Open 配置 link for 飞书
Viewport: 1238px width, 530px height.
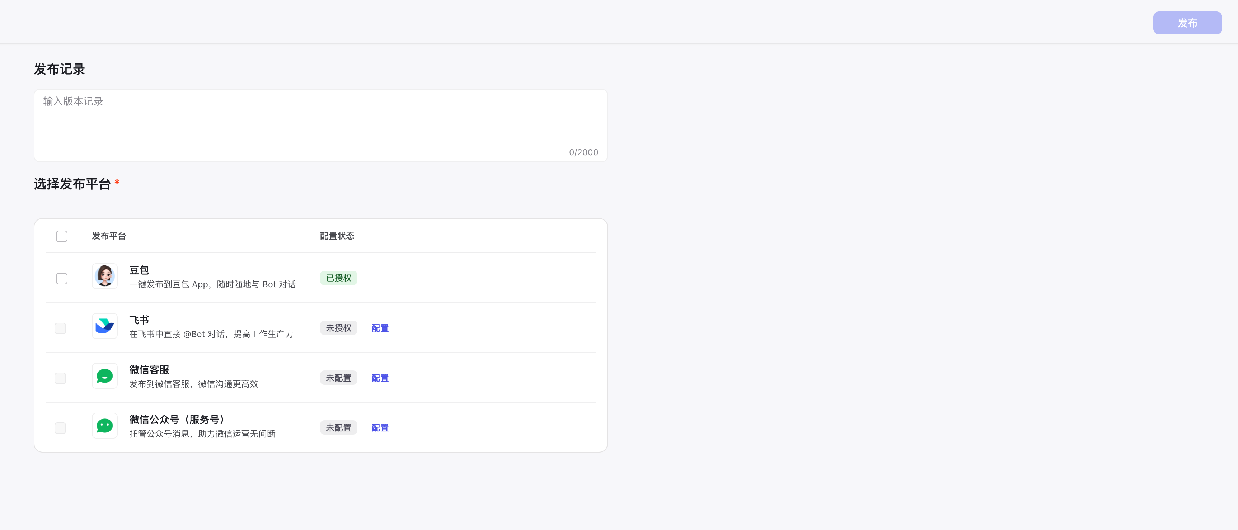click(380, 328)
